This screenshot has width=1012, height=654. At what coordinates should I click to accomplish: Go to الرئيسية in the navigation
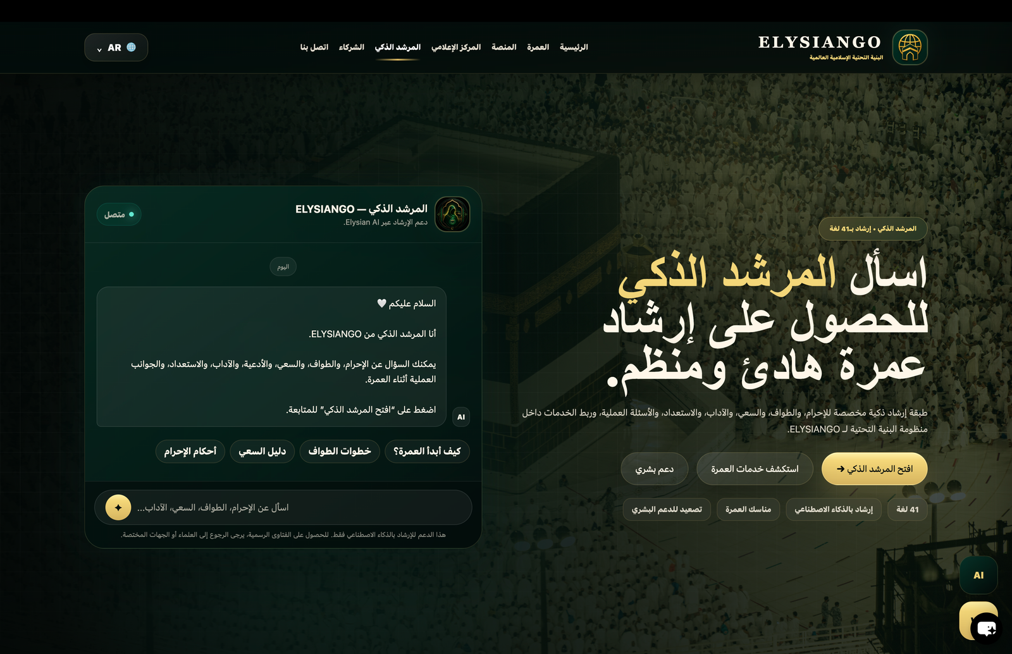coord(574,47)
